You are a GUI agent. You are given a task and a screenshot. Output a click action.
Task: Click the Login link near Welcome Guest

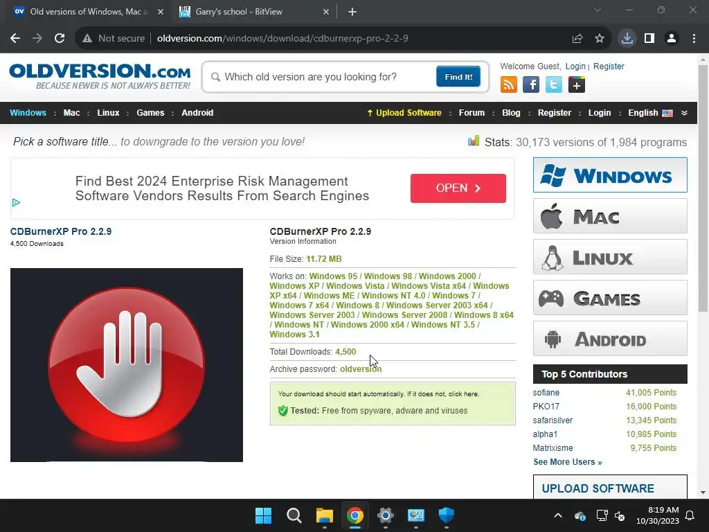[575, 66]
